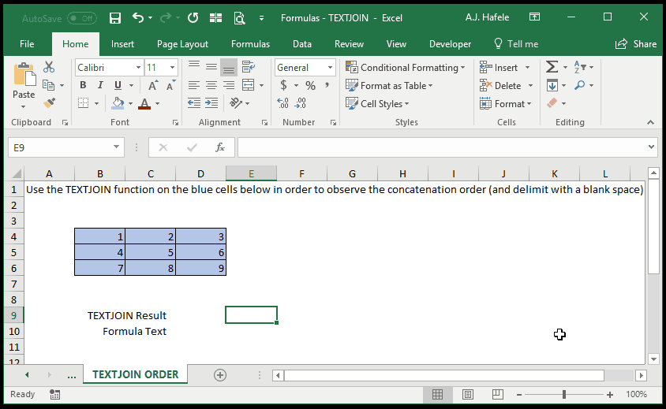Click the Decrease Decimal icon
The image size is (666, 409).
coord(301,103)
